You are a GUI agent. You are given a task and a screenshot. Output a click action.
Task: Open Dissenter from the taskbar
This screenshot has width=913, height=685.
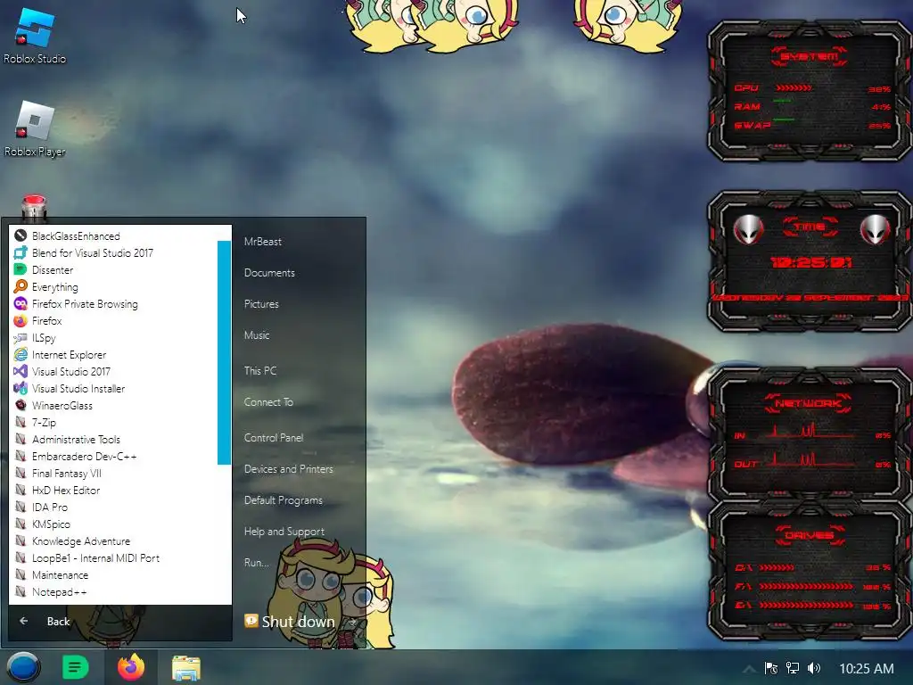click(x=76, y=667)
